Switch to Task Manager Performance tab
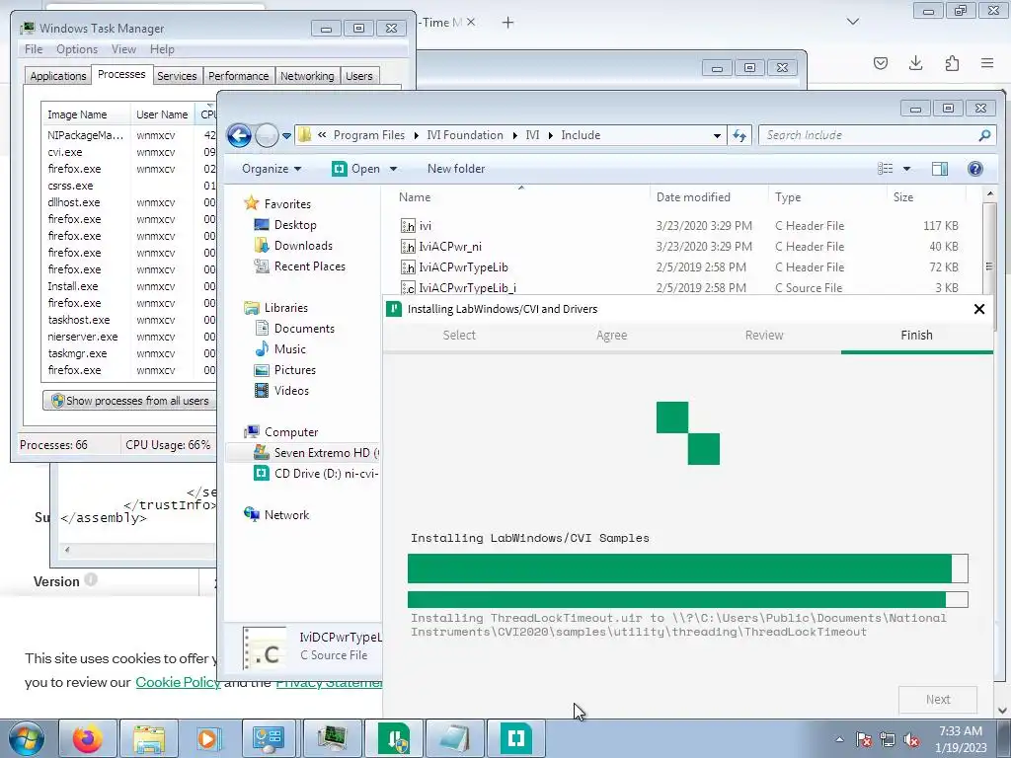1011x758 pixels. pyautogui.click(x=238, y=76)
